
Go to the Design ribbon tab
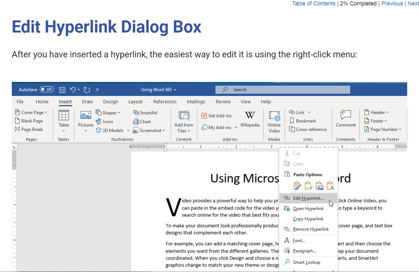point(110,102)
